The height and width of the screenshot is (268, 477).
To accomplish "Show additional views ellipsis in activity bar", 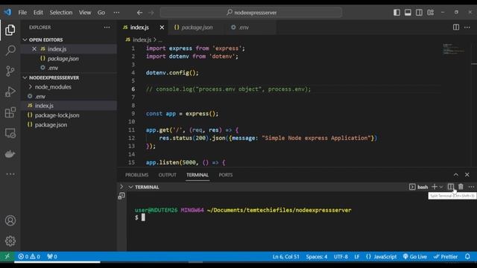I will [10, 174].
